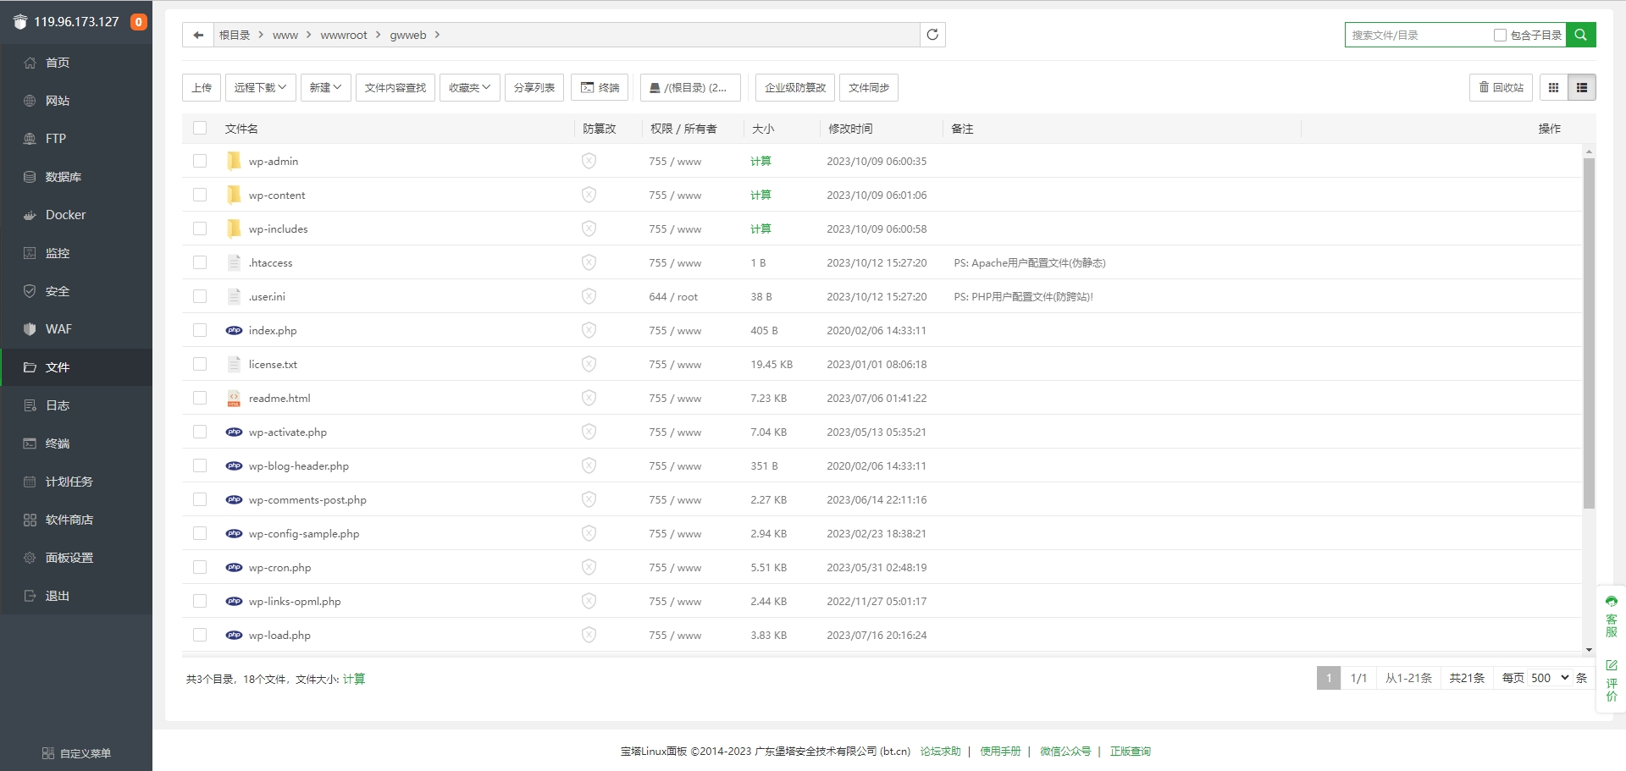Click the index.php file icon
Screen dimensions: 1626x771
click(234, 330)
